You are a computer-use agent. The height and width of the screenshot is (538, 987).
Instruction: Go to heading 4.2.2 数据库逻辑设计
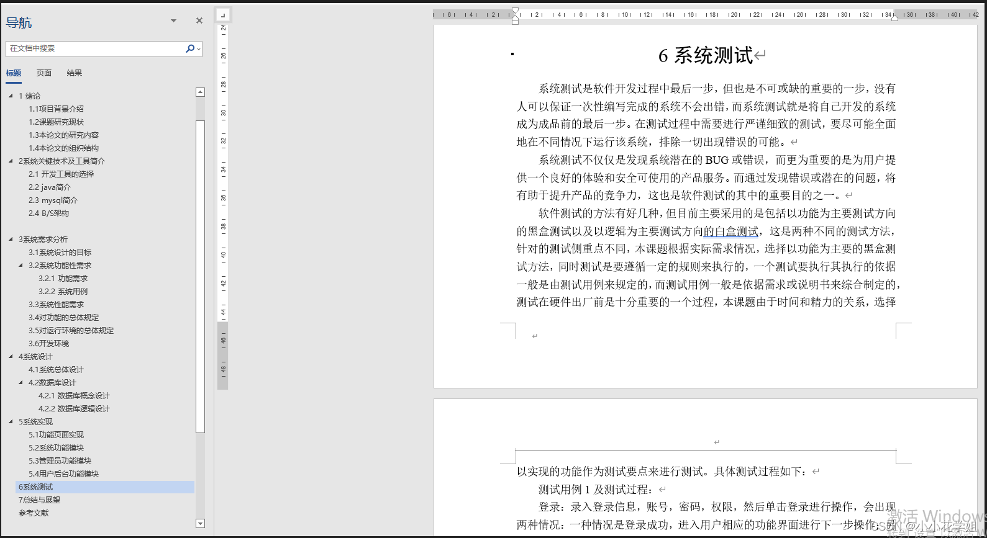tap(74, 408)
